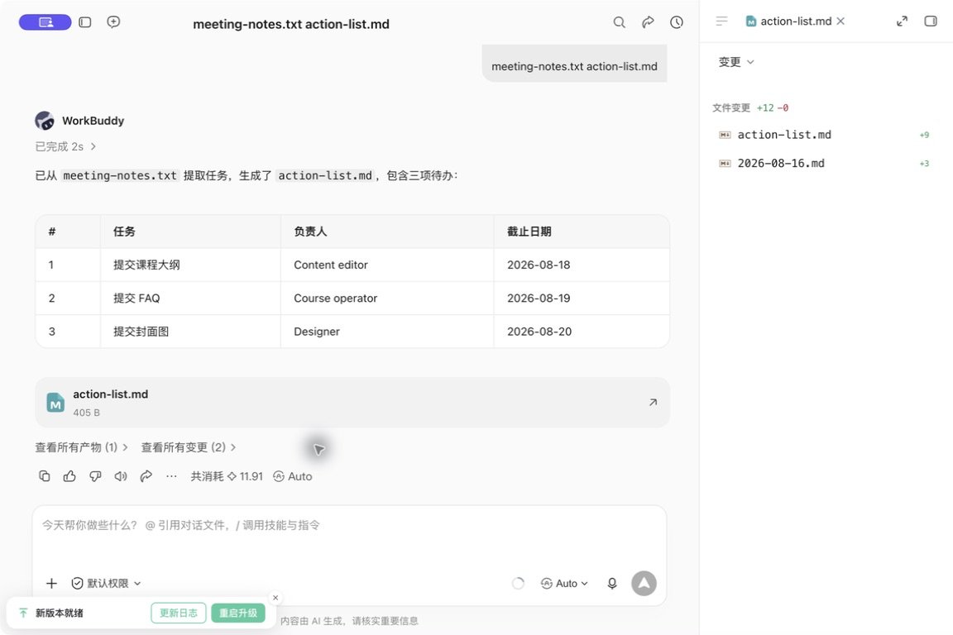Click the Auto model label beside 共消耗
Screen dimensions: 953x635
(292, 476)
